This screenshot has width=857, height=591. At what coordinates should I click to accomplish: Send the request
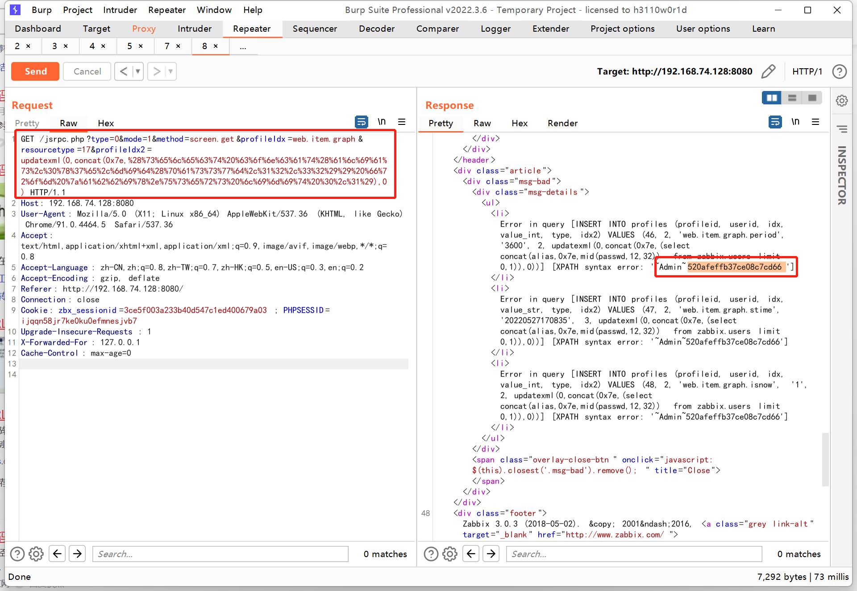tap(35, 71)
